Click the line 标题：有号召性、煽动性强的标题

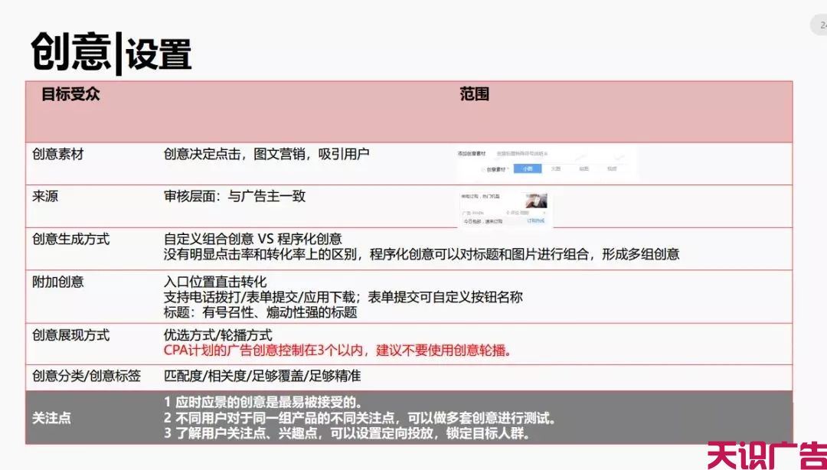260,312
